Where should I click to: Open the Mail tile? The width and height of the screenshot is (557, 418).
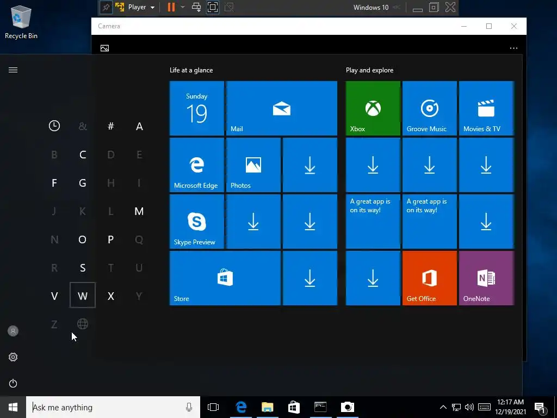click(x=282, y=108)
